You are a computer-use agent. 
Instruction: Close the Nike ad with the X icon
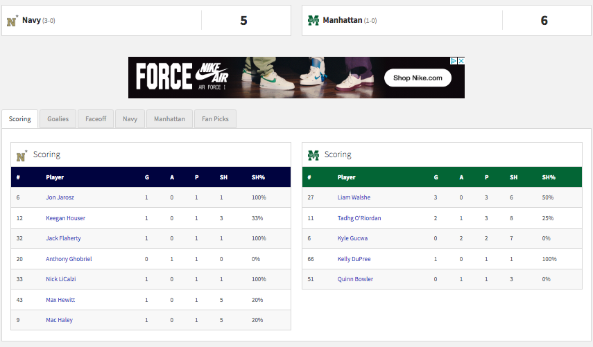[x=461, y=61]
